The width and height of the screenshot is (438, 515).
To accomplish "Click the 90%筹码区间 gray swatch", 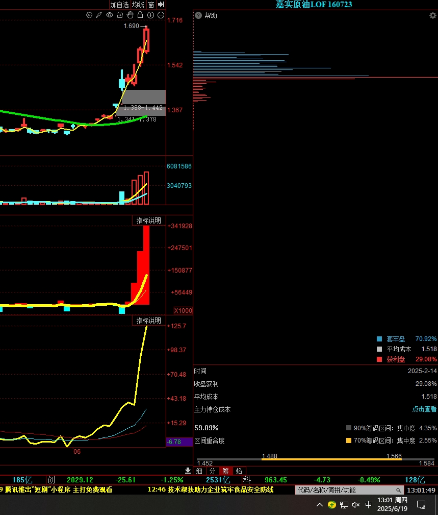I will (349, 428).
